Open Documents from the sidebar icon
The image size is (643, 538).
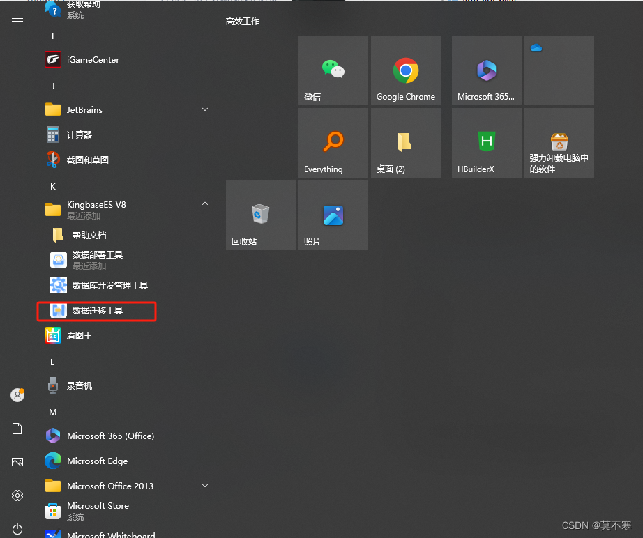click(17, 429)
